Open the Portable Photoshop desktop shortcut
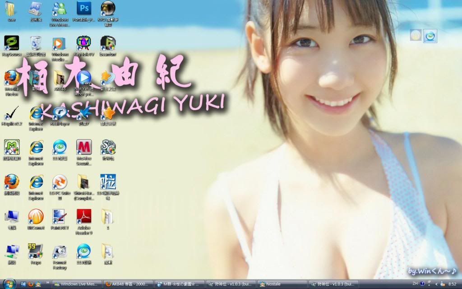This screenshot has height=289, width=462. click(x=83, y=8)
